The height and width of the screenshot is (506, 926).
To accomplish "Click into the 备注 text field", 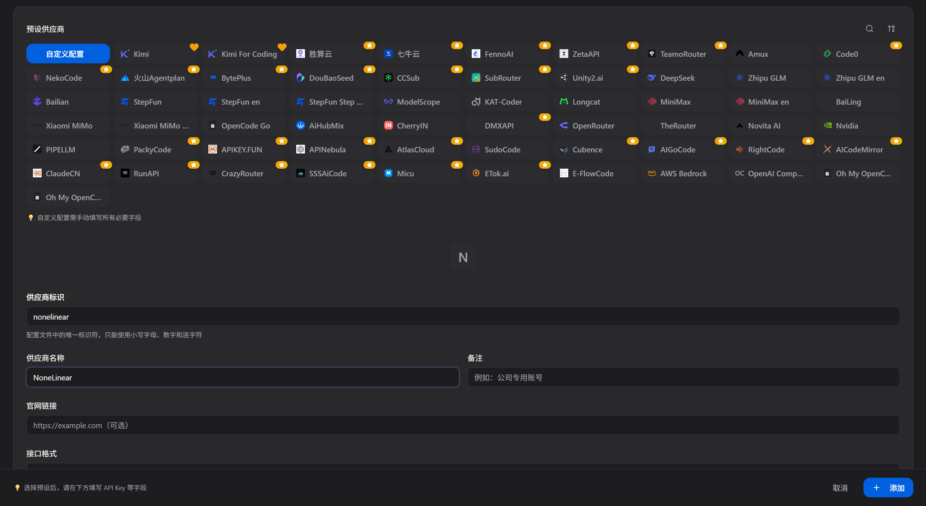I will point(683,378).
